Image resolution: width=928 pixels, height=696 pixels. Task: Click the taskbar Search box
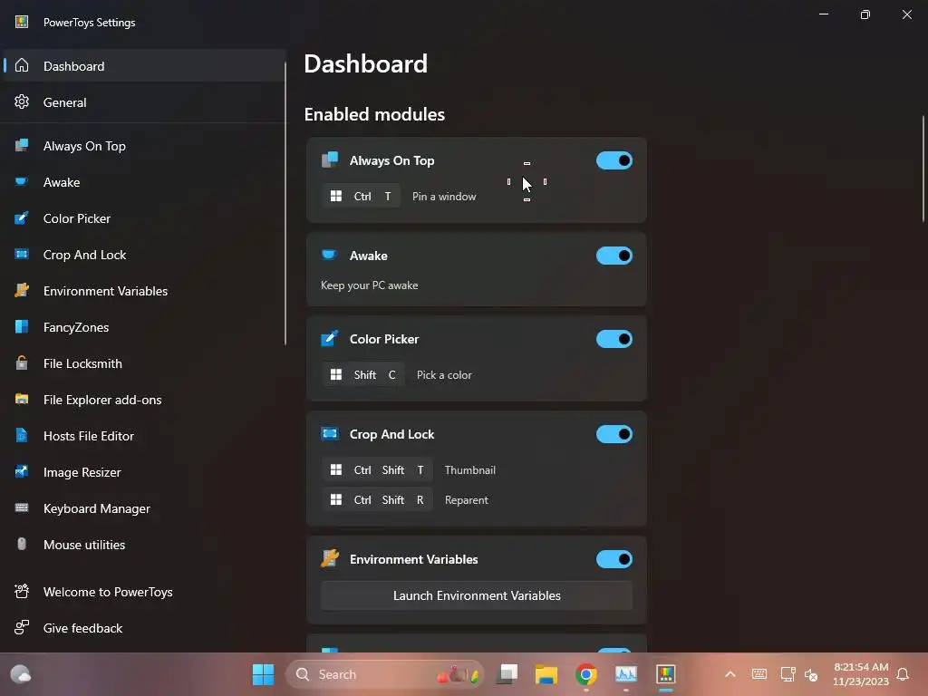[x=384, y=674]
